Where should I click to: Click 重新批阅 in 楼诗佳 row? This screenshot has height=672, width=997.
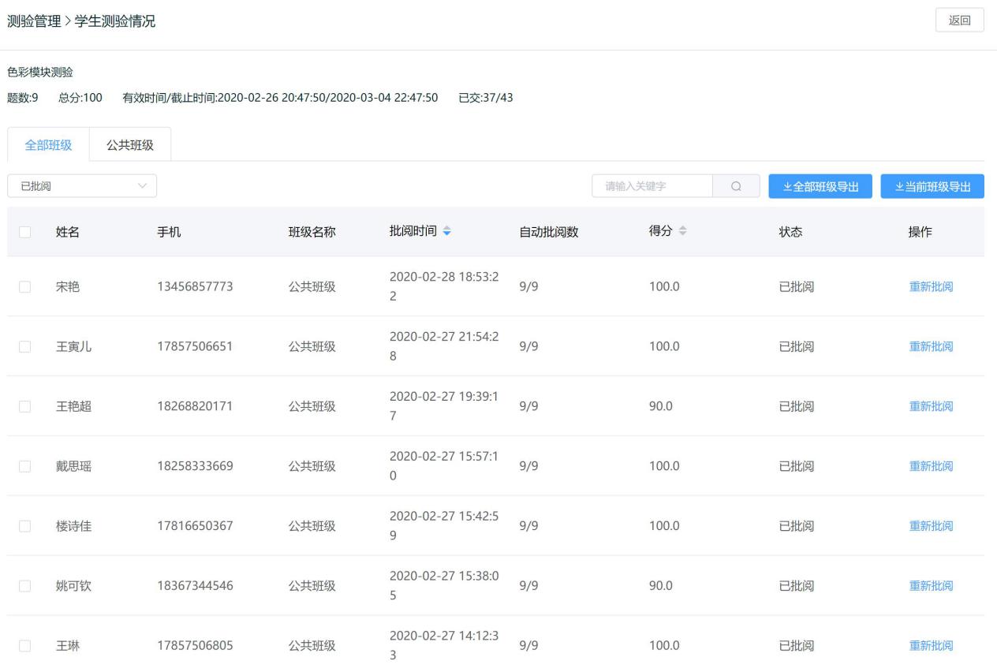point(931,526)
